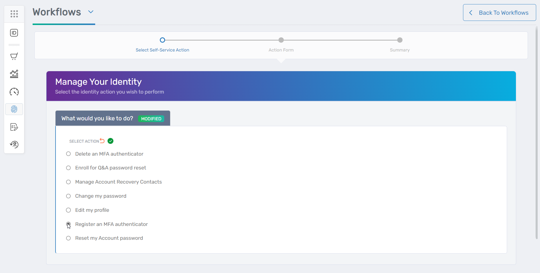Screen dimensions: 540x273
Task: Click the Select Self-Service Action progress dot
Action: click(162, 40)
